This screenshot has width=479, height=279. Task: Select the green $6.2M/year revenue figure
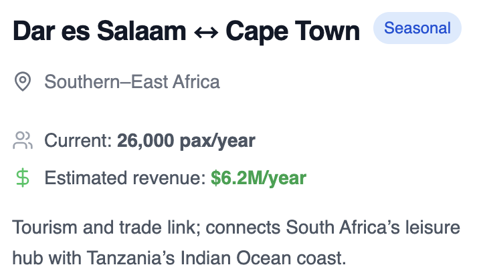pos(258,178)
